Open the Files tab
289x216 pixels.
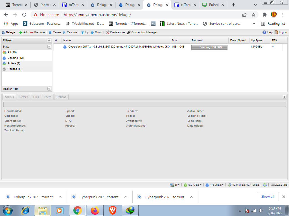[36, 97]
